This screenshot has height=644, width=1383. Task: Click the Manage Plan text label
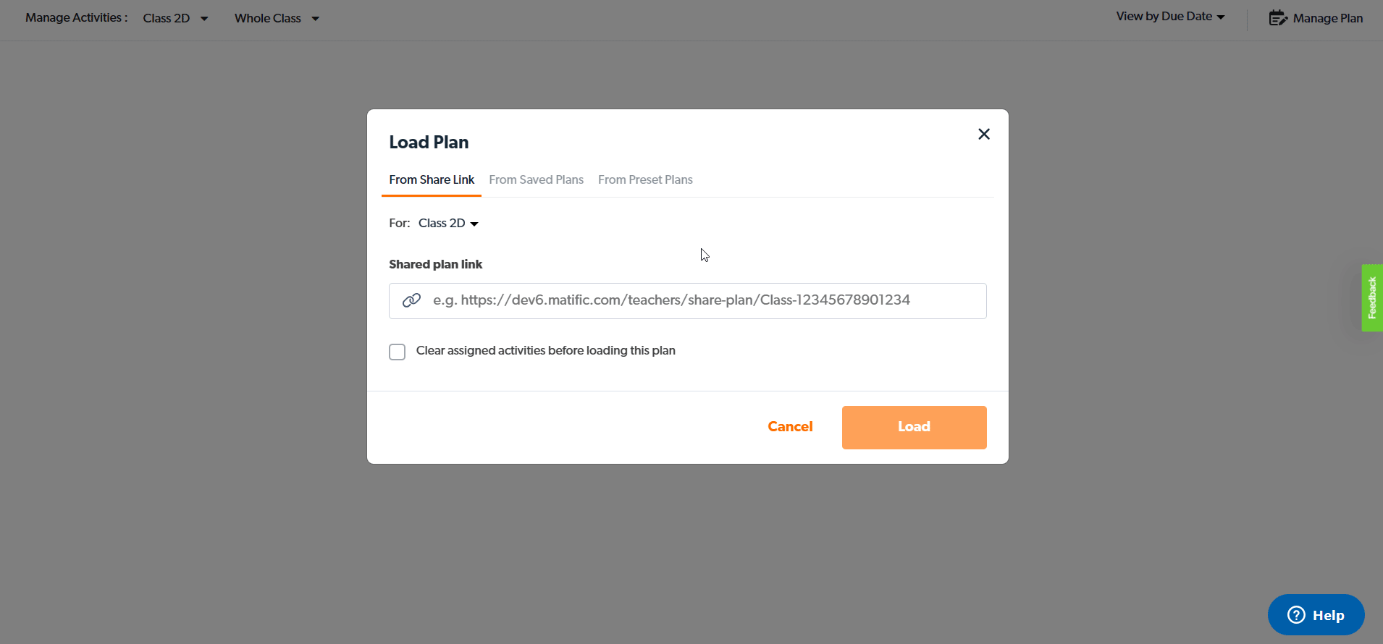tap(1328, 18)
